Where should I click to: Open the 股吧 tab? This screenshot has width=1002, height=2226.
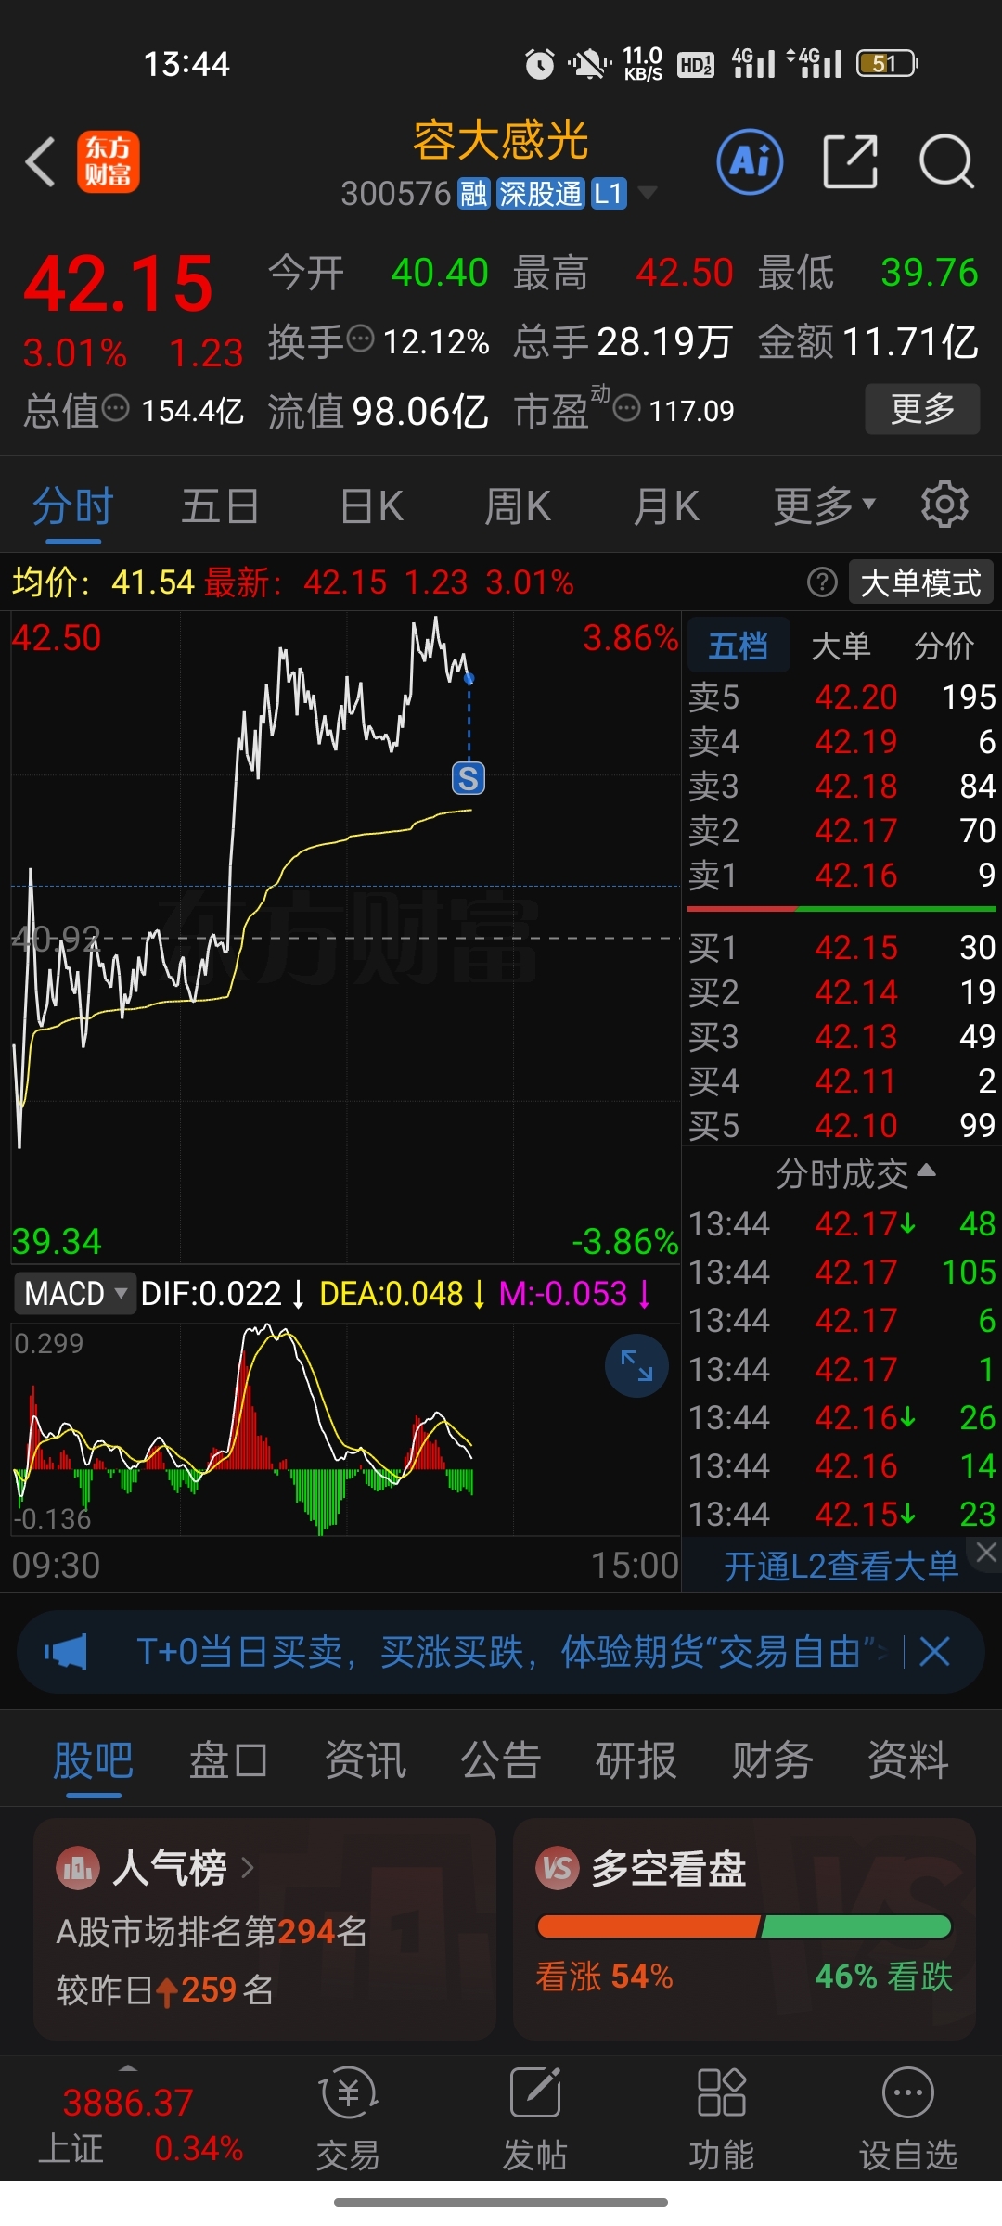tap(94, 1759)
